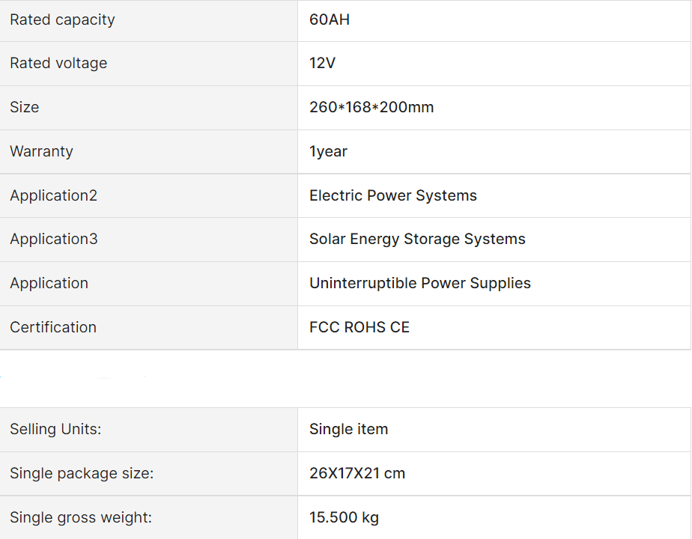Select the 26X17X21 cm value
The height and width of the screenshot is (539, 692).
357,473
